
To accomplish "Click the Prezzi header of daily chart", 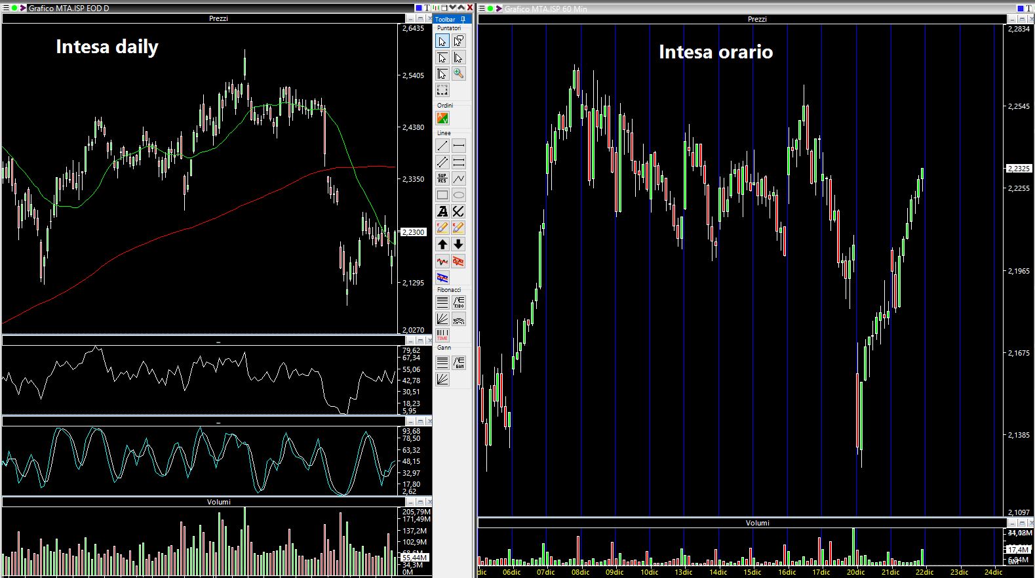I will (x=218, y=18).
